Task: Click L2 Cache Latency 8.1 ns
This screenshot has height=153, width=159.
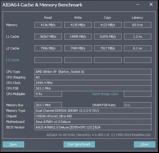Action: point(138,48)
